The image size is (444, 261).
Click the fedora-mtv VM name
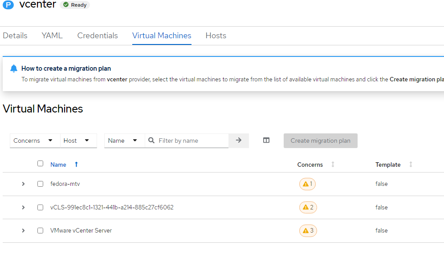pos(65,184)
